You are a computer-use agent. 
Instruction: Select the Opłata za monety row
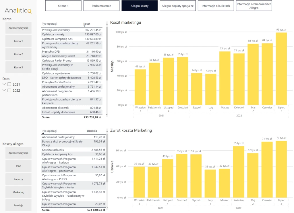coord(71,34)
